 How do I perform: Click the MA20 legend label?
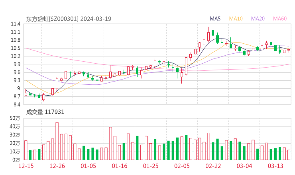[x=258, y=19]
